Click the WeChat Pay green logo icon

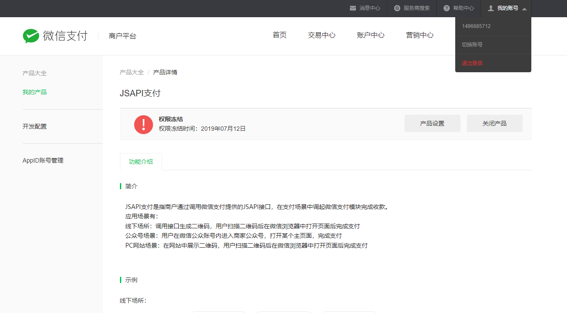[x=31, y=36]
